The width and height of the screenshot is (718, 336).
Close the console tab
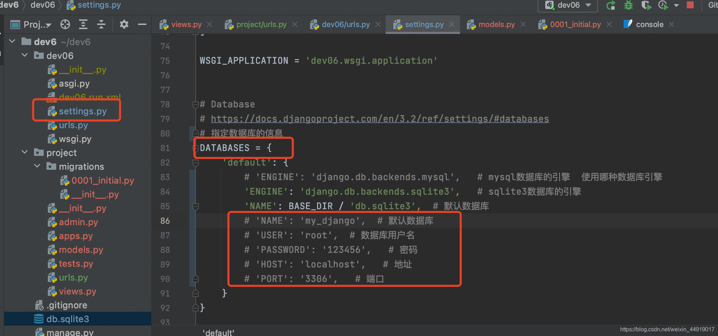pos(672,24)
